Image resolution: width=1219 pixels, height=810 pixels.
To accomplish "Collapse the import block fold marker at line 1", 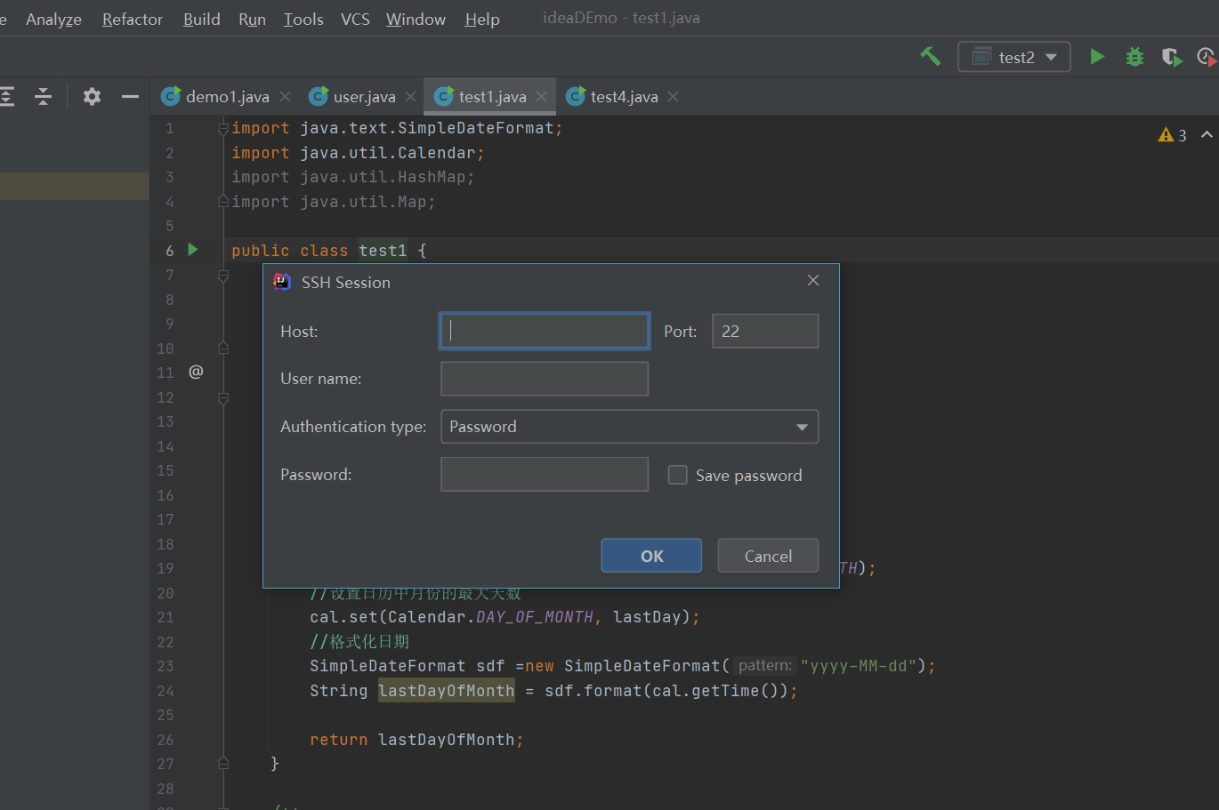I will pyautogui.click(x=223, y=129).
